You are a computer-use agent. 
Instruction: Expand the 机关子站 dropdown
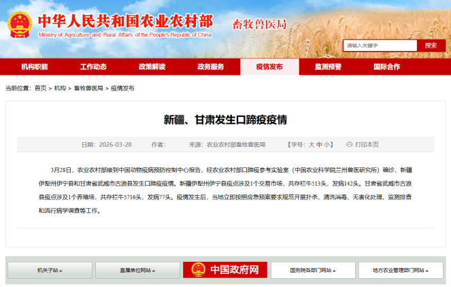[x=50, y=270]
